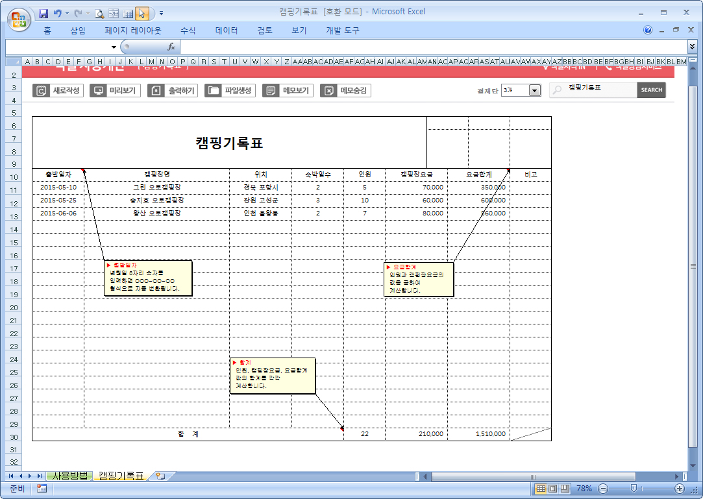The height and width of the screenshot is (499, 703).
Task: Select the 그린 오토캠핑장 cell
Action: click(x=157, y=188)
